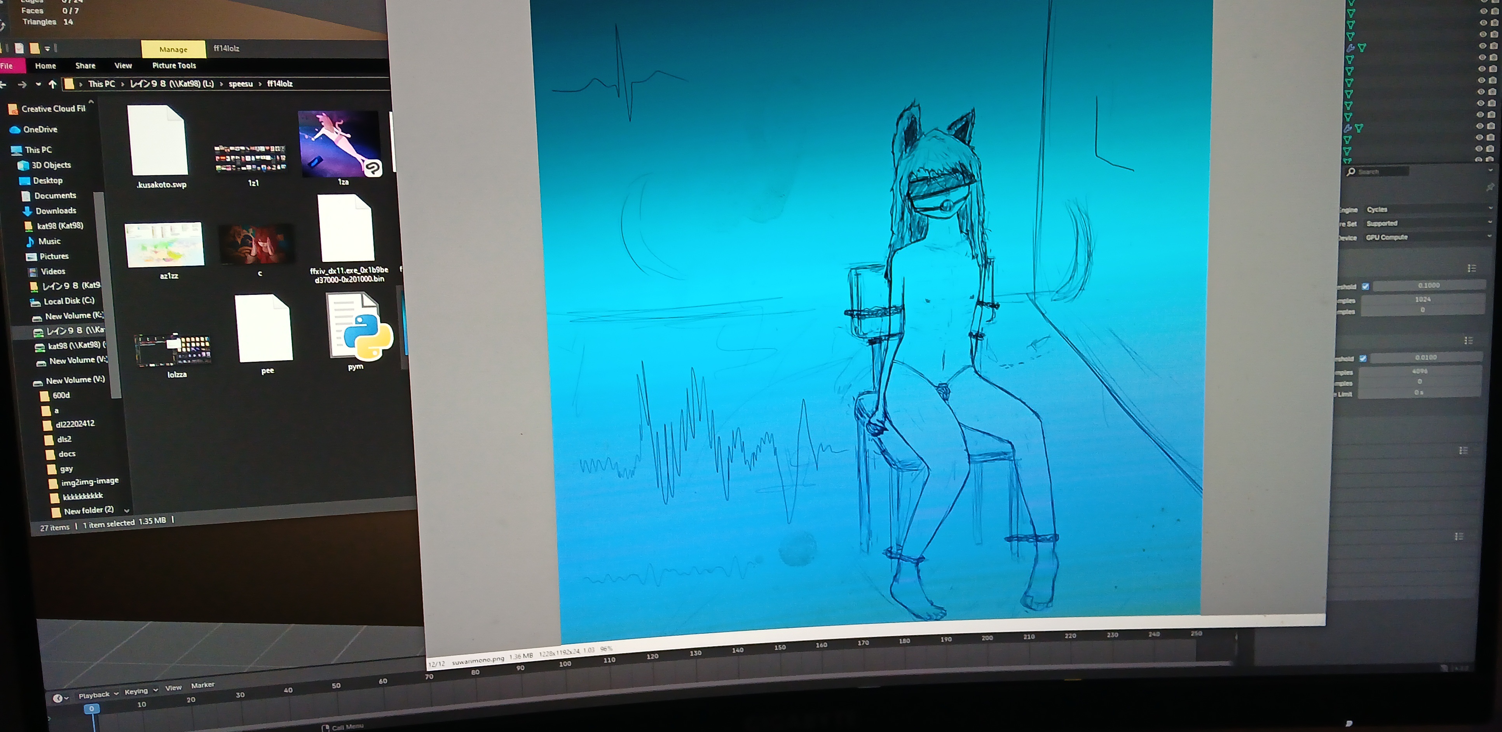
Task: Click the Timeline editor type icon
Action: pyautogui.click(x=58, y=698)
